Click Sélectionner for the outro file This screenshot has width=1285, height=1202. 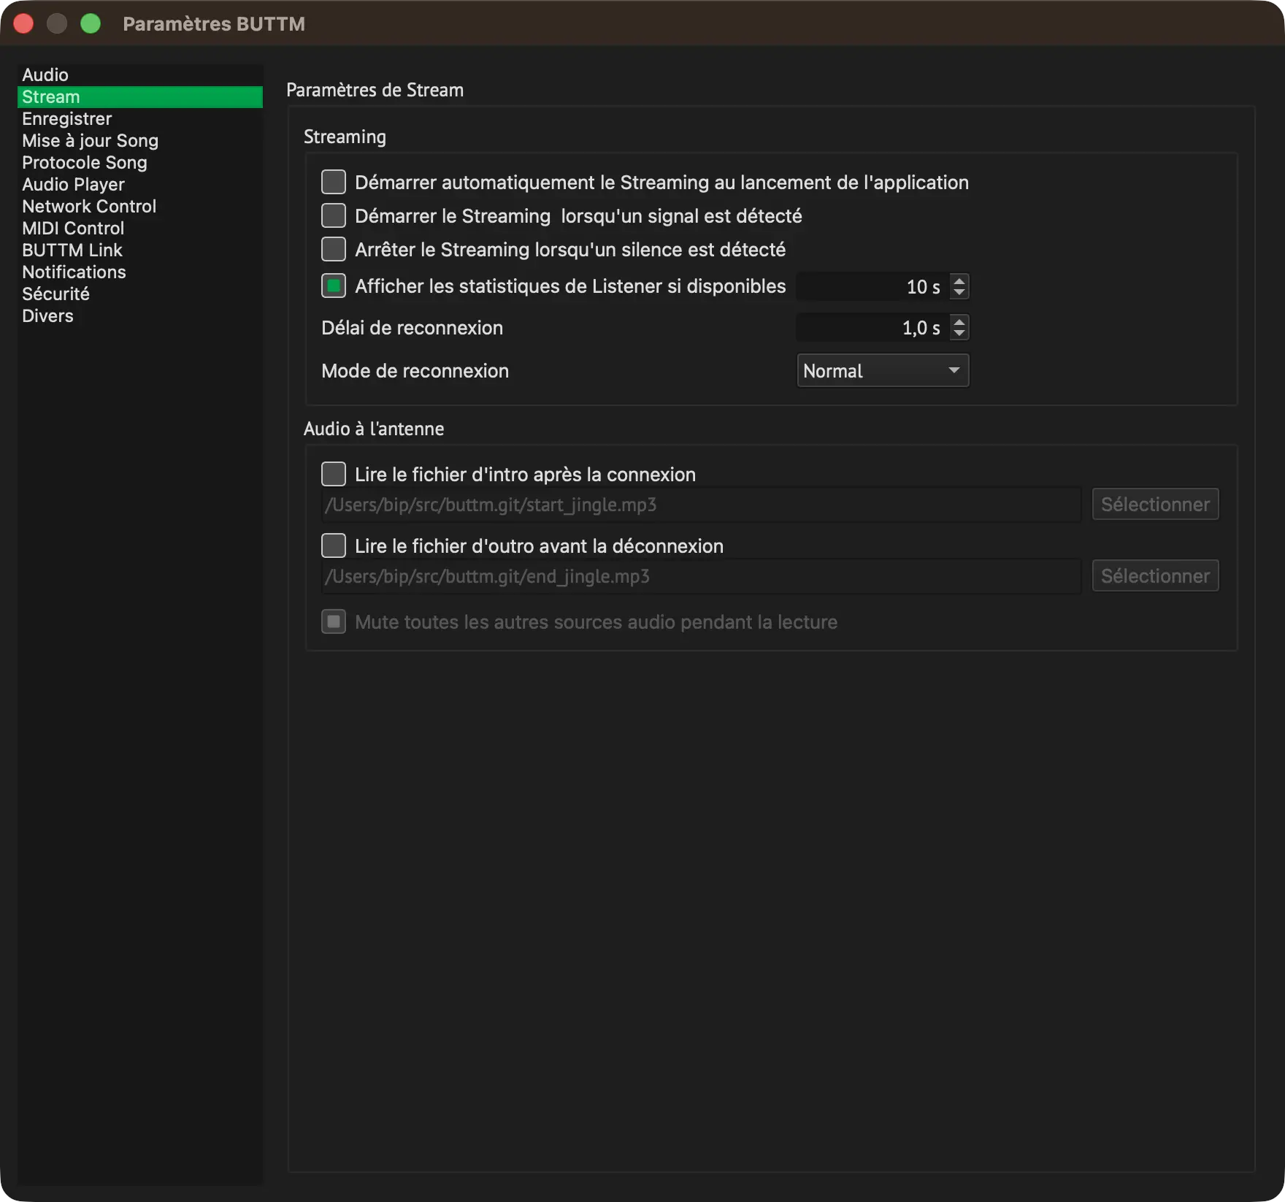(x=1155, y=575)
